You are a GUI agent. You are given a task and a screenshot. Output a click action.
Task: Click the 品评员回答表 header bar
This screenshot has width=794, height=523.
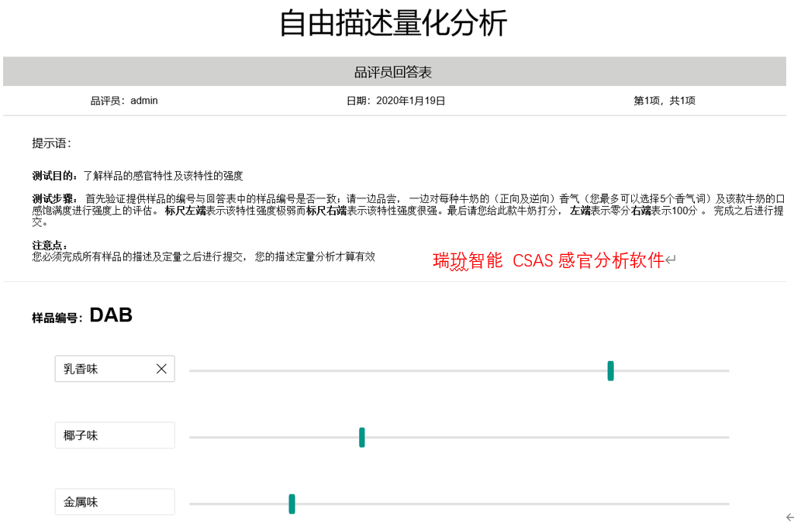(x=394, y=72)
